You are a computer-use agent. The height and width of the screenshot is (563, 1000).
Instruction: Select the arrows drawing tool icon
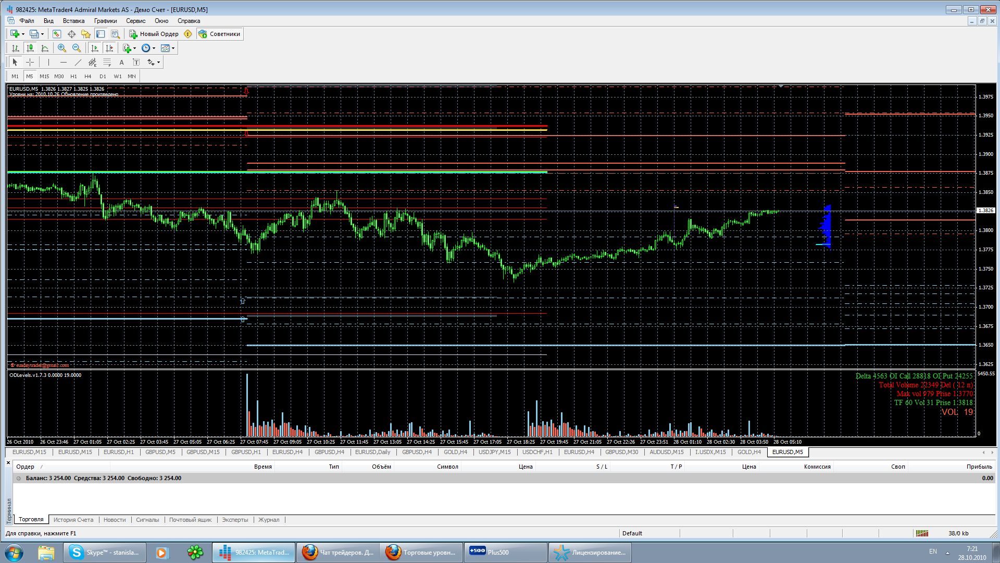pyautogui.click(x=151, y=62)
